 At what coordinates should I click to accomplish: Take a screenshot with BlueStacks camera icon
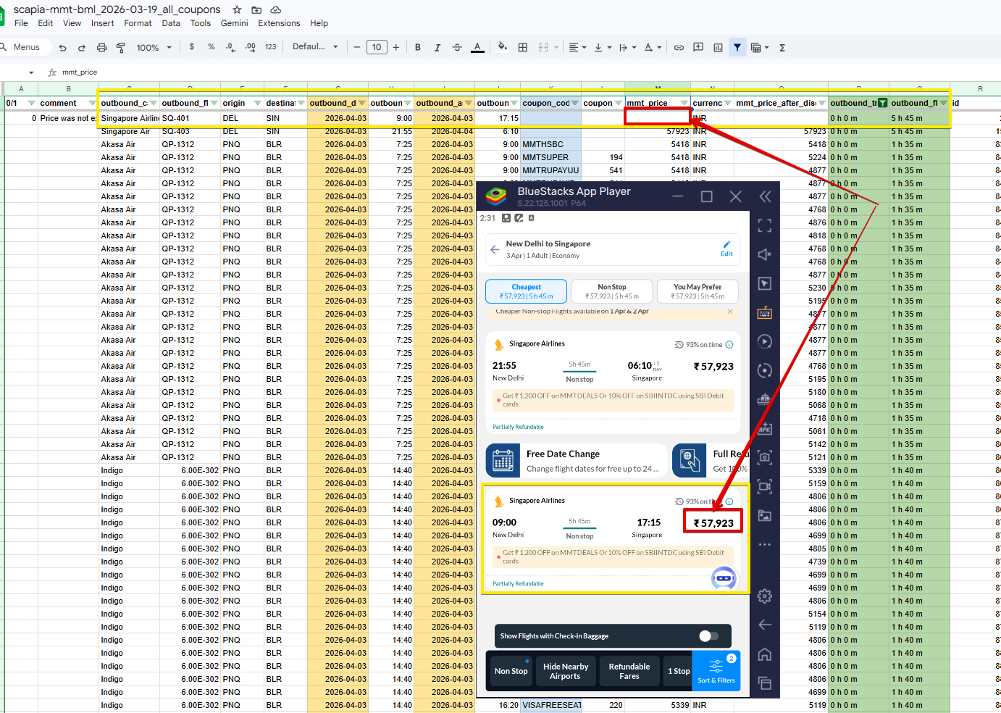(764, 457)
